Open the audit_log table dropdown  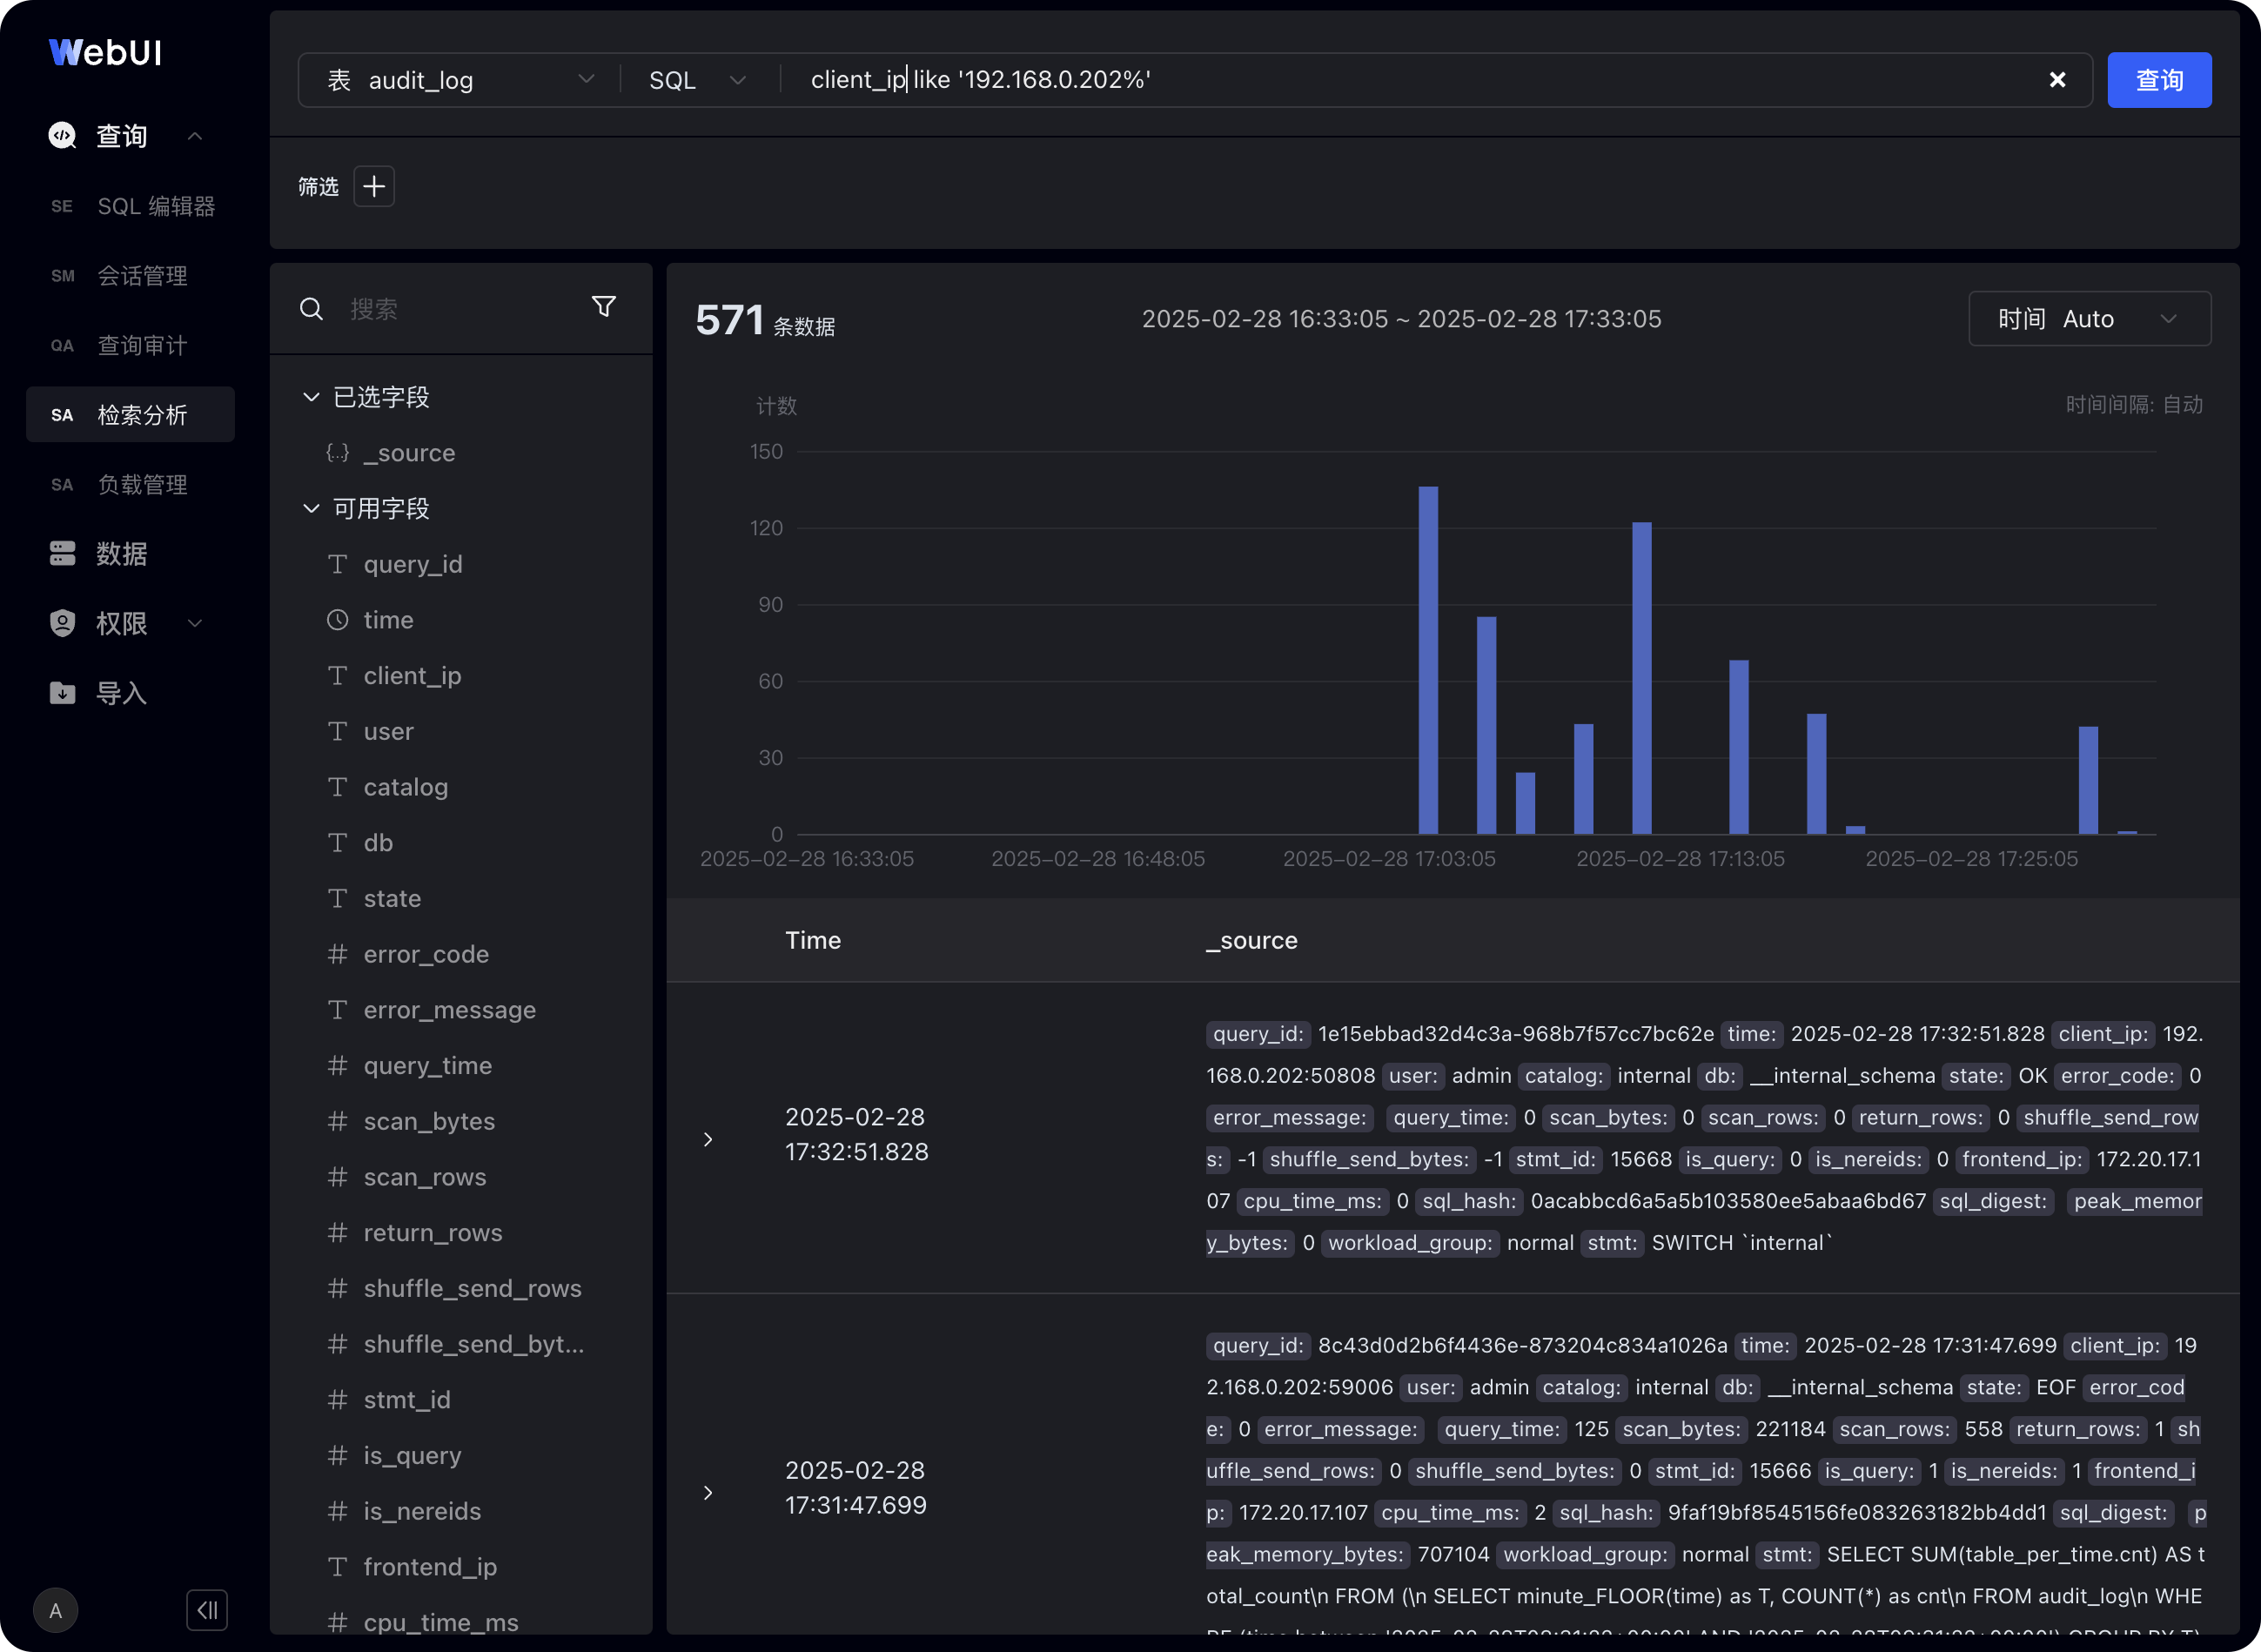click(460, 80)
